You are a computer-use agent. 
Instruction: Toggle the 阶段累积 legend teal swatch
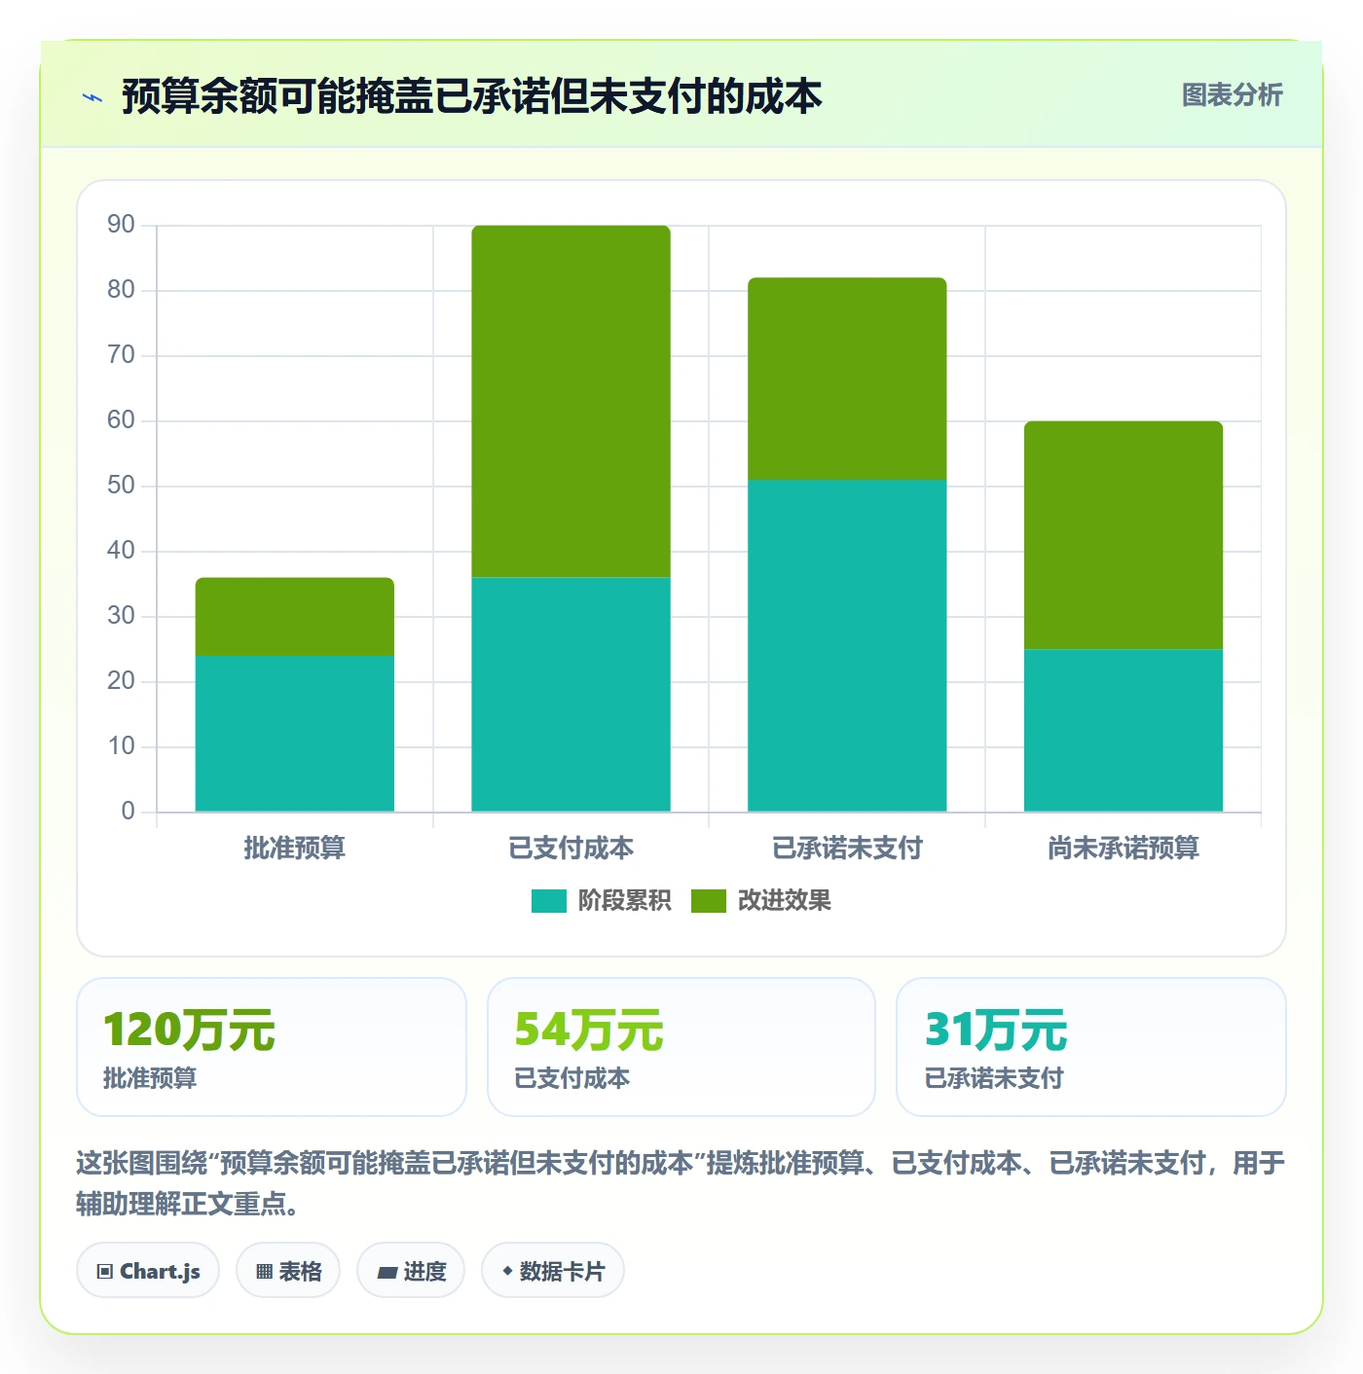pyautogui.click(x=548, y=901)
